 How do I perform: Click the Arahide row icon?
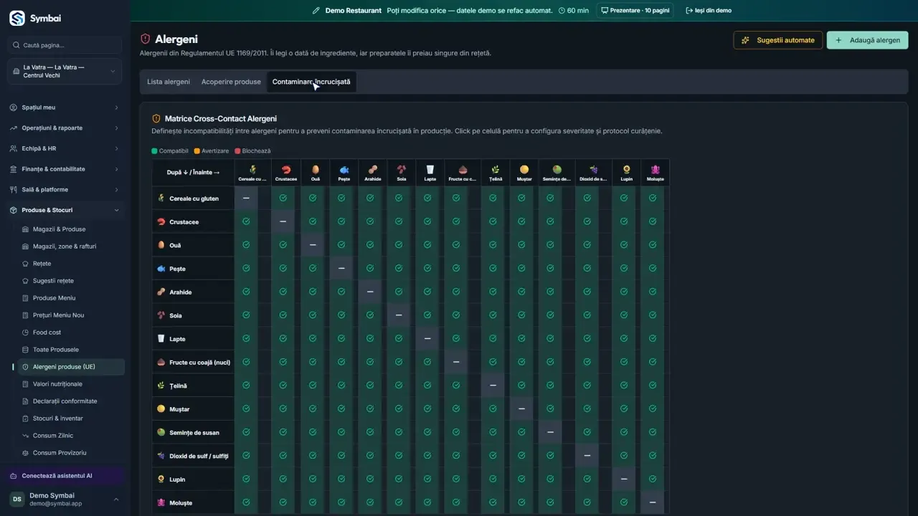pyautogui.click(x=161, y=292)
